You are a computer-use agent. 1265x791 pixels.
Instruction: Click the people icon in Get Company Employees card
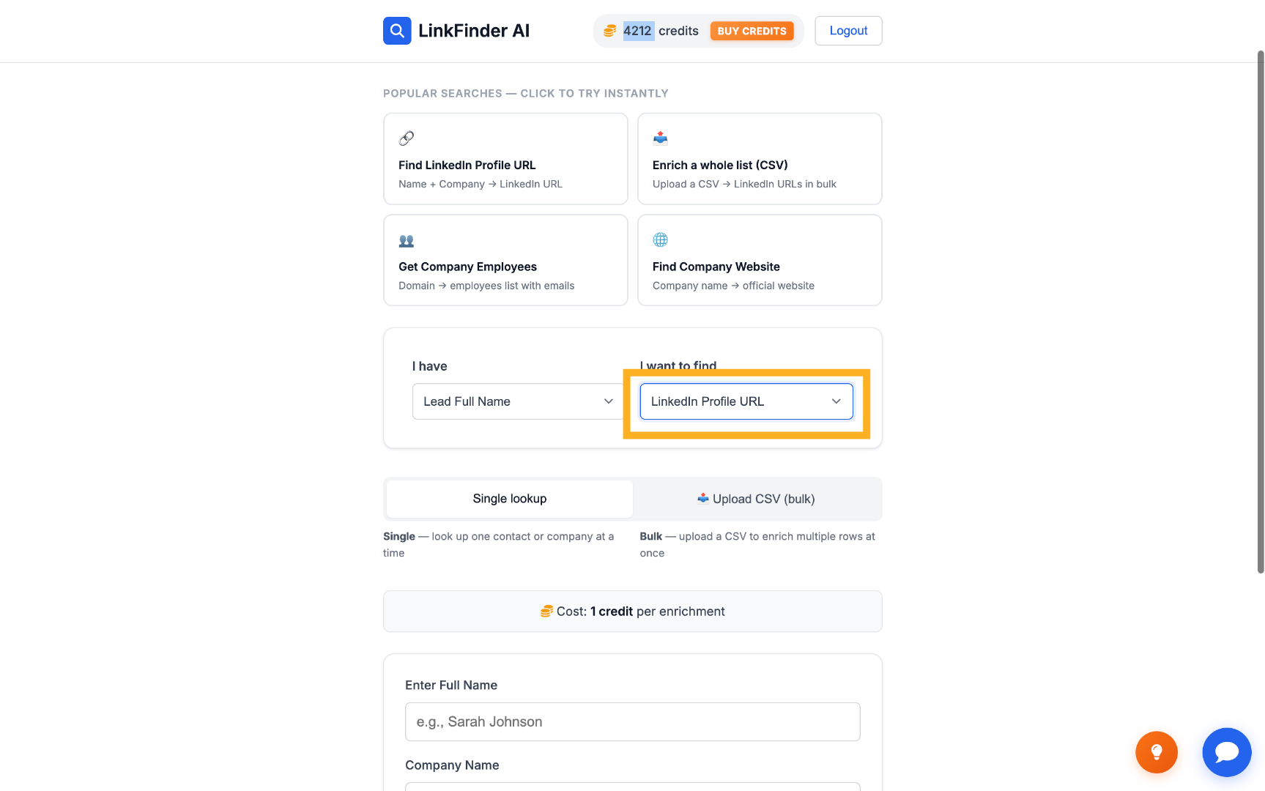point(407,240)
